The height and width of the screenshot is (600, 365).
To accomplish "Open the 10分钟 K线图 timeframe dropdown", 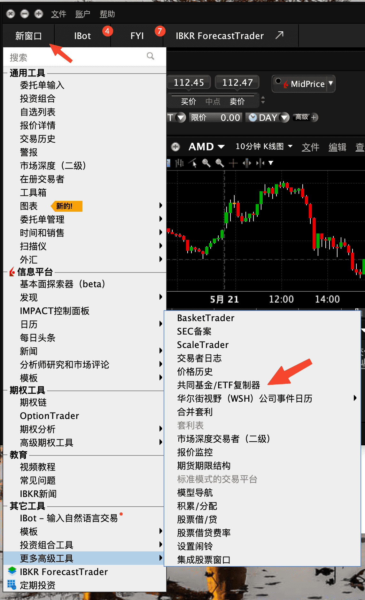I will coord(290,146).
